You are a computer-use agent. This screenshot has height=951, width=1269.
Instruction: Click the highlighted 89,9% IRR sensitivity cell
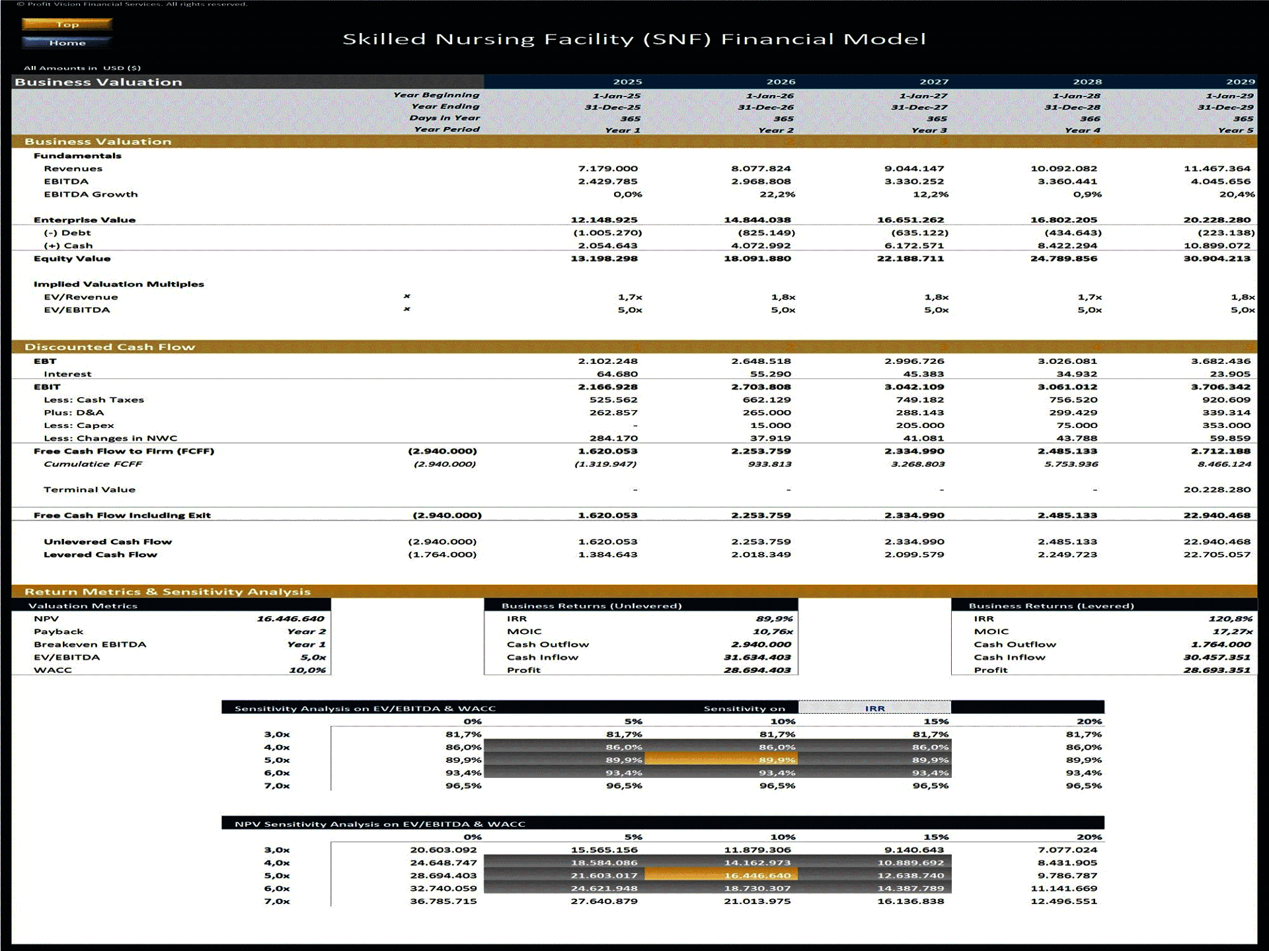pos(721,759)
